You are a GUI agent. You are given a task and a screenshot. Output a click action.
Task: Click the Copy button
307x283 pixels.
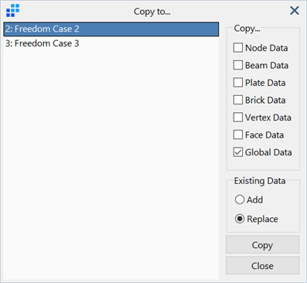[262, 244]
